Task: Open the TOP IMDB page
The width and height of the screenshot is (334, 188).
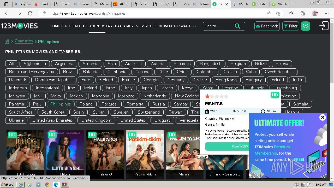Action: [x=164, y=26]
